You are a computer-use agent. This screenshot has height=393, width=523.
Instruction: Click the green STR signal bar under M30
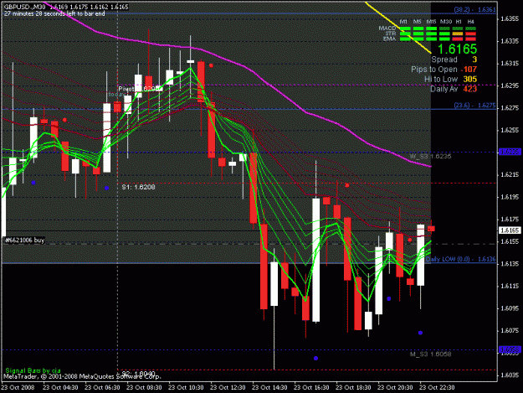[x=444, y=34]
